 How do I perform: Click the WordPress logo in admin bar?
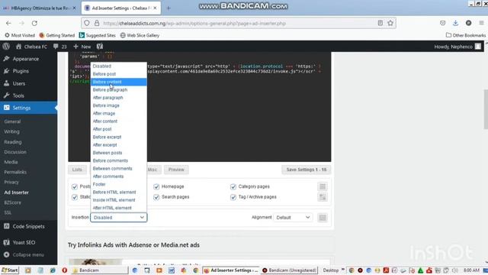(6, 47)
